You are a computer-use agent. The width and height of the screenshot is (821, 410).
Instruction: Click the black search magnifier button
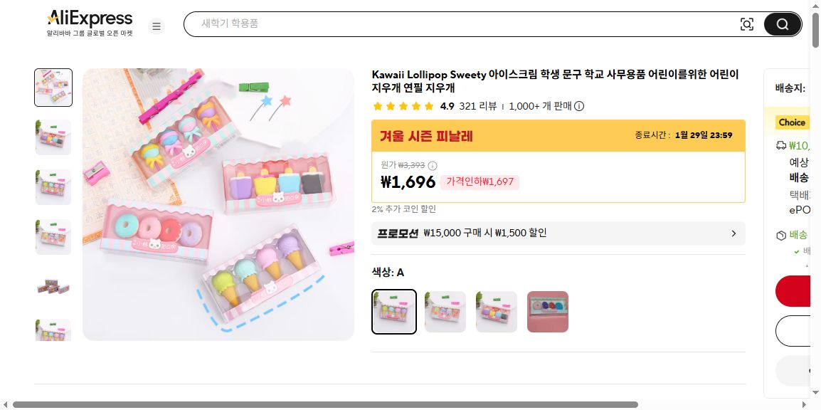coord(783,24)
